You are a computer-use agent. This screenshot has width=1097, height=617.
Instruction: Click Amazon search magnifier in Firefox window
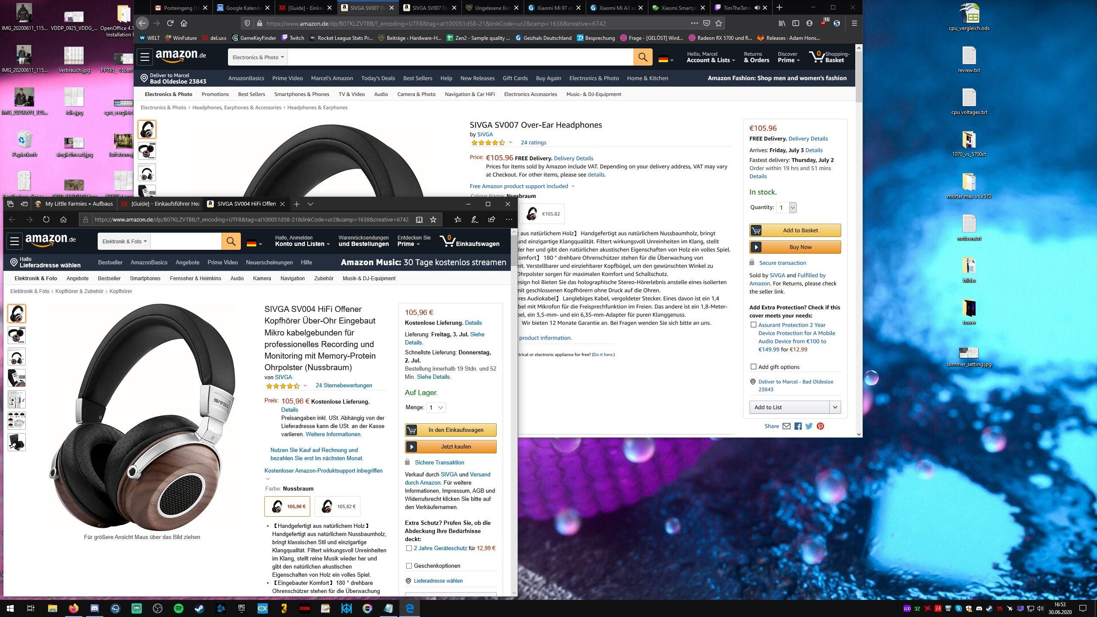[x=643, y=57]
